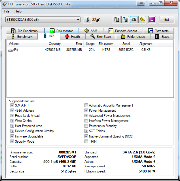Viewport: 180px width, 181px height.
Task: Select the 476937 MB capacity cell
Action: tap(53, 50)
